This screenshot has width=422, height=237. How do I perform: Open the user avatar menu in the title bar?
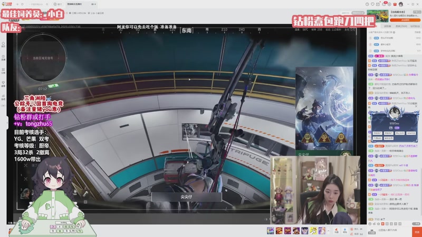point(401,4)
